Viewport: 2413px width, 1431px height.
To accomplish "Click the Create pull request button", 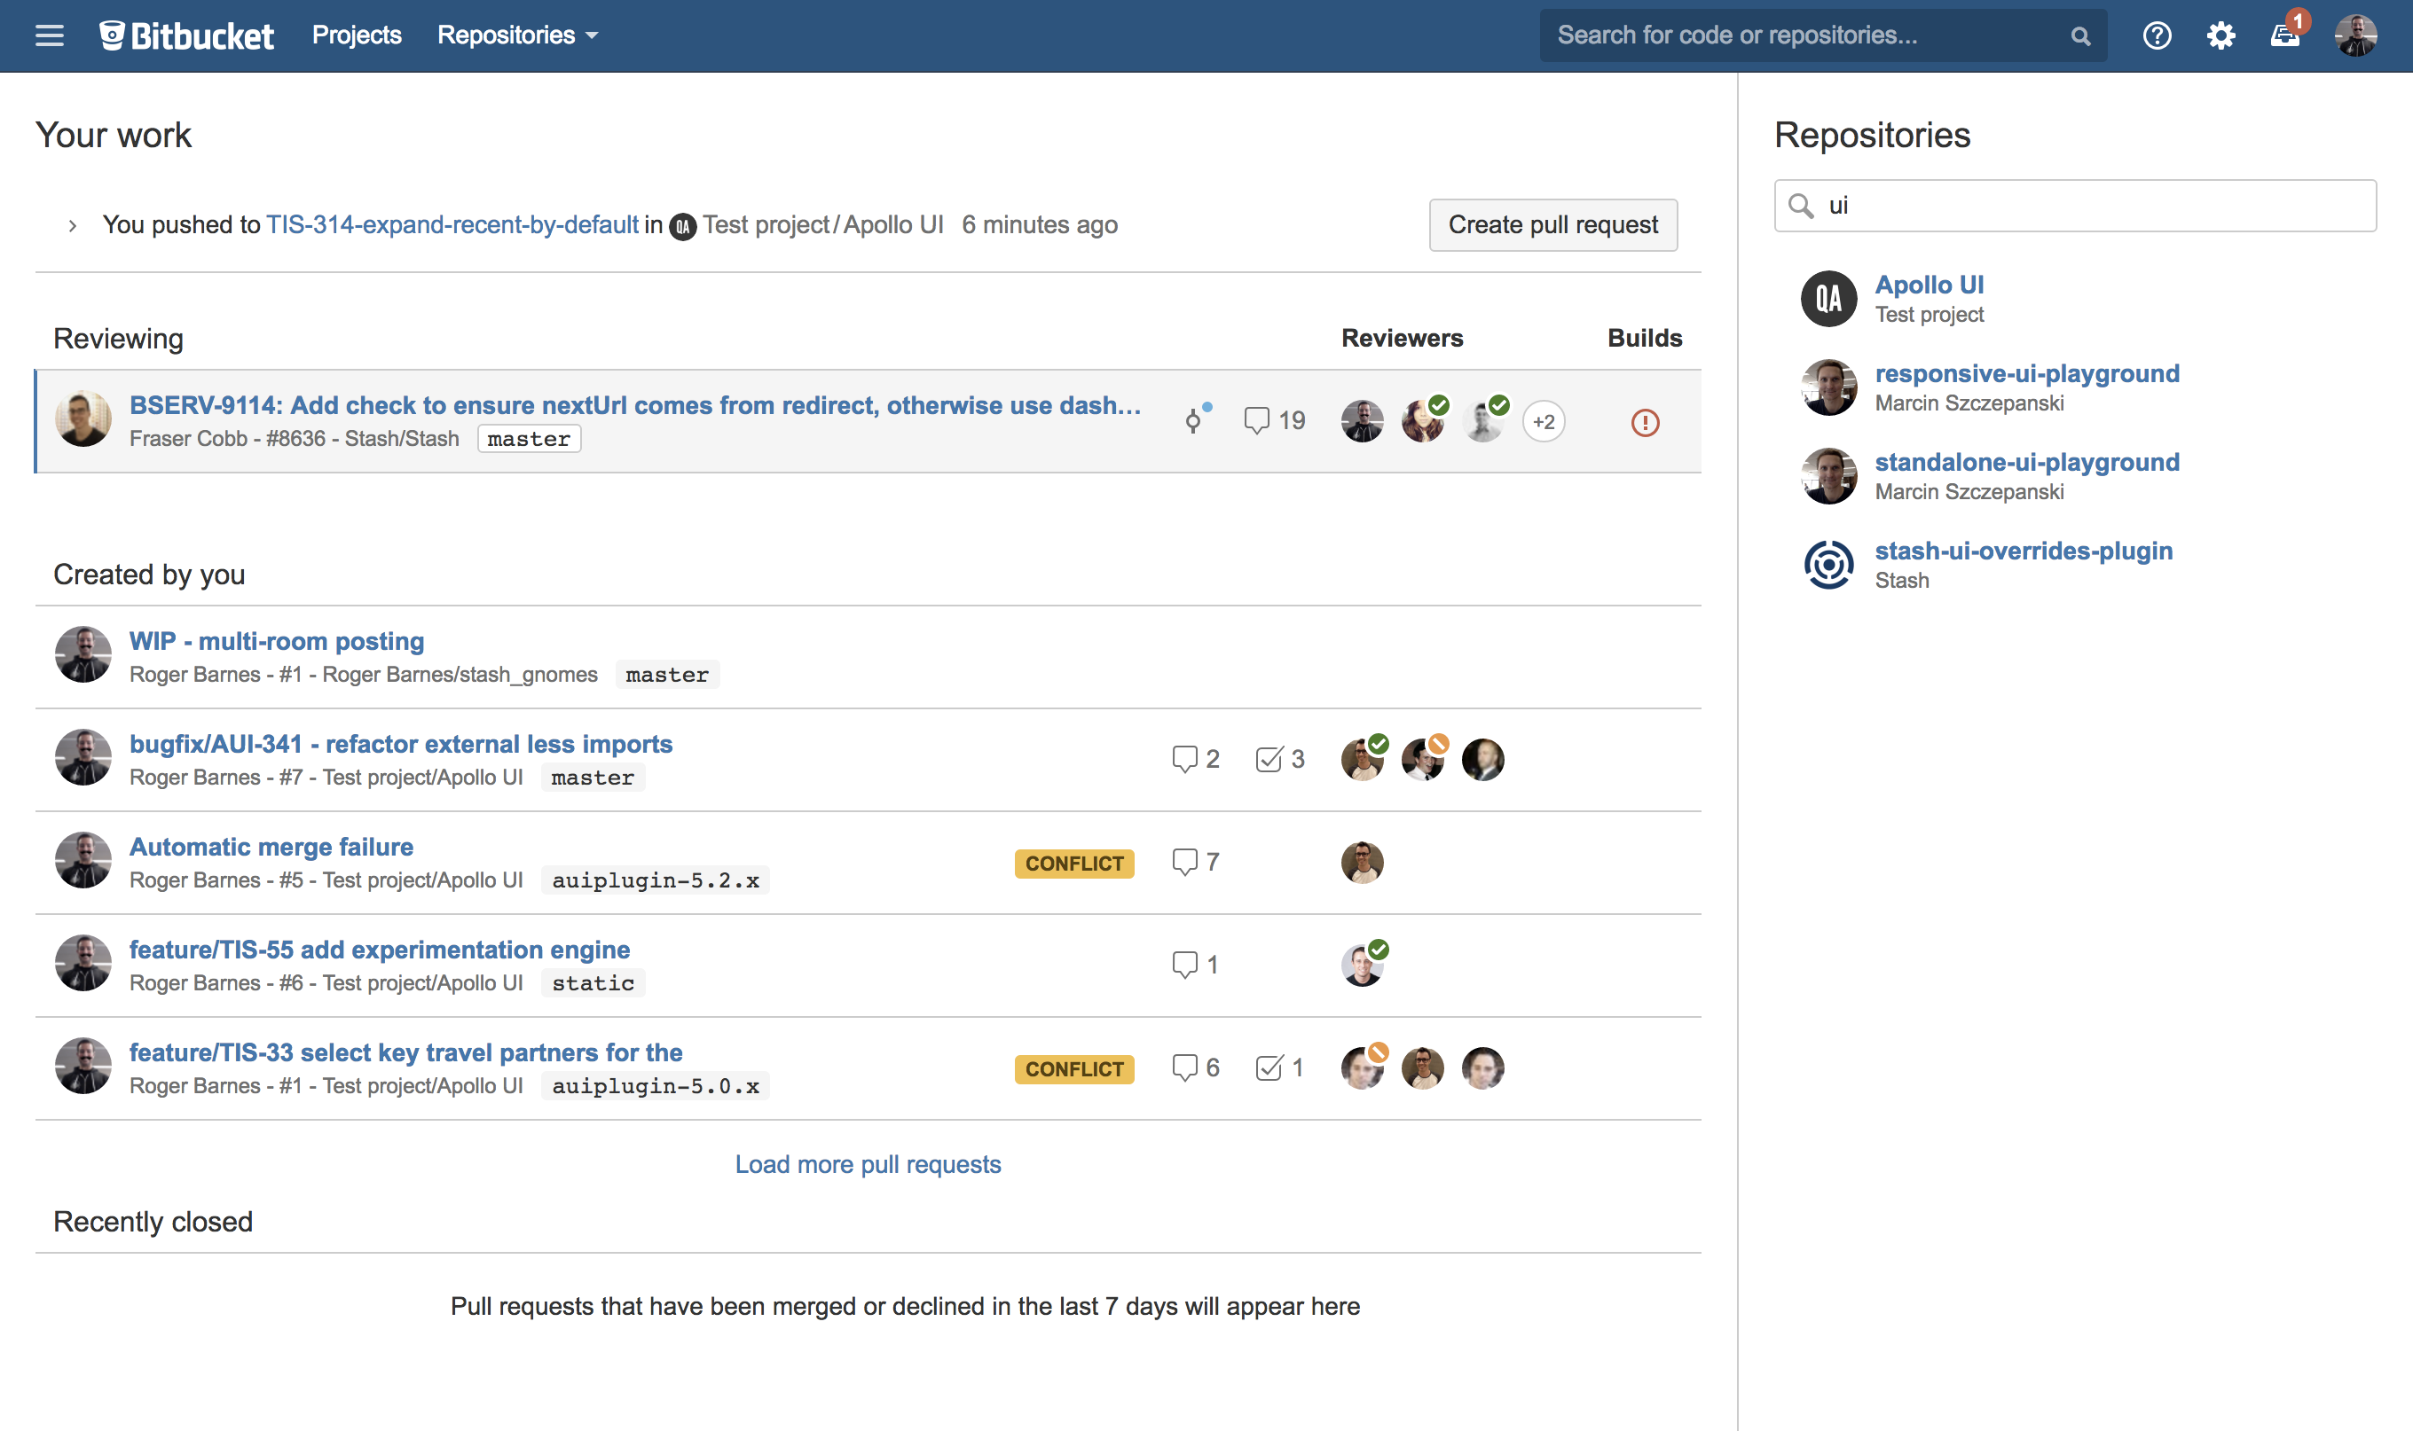I will pos(1552,224).
